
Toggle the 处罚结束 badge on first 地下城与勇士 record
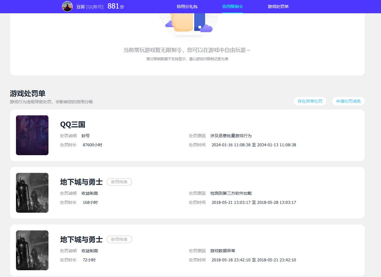[119, 182]
